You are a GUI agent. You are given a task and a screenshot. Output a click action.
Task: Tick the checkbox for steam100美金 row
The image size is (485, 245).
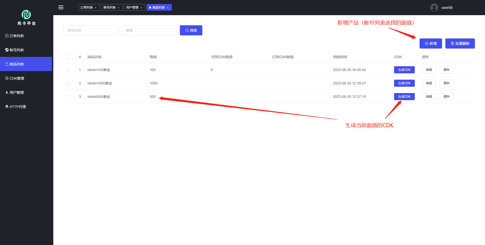click(69, 70)
